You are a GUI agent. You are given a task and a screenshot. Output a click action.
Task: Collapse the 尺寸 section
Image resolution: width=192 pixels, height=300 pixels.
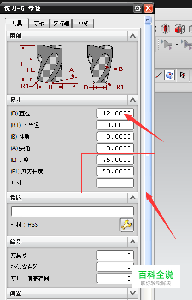tap(133, 100)
